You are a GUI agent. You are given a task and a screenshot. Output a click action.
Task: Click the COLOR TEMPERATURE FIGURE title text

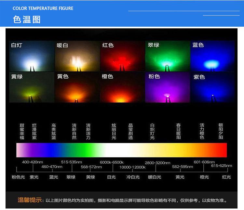[43, 8]
